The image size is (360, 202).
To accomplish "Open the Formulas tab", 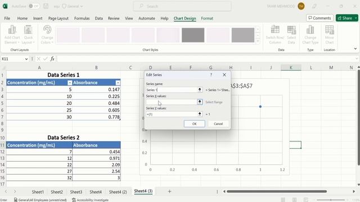I will point(82,19).
